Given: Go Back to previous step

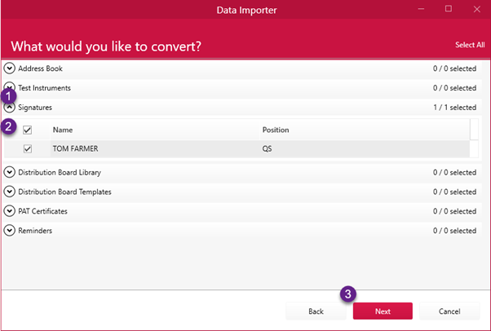Looking at the screenshot, I should (x=316, y=311).
